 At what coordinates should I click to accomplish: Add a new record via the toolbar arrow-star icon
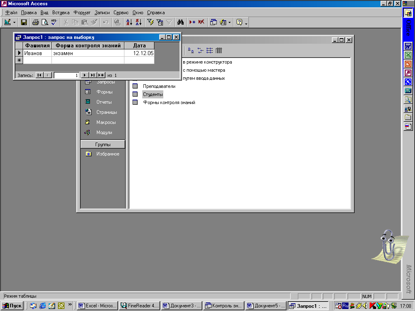(192, 23)
